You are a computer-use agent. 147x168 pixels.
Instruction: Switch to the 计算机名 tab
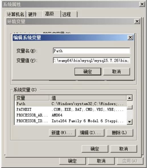click(x=15, y=14)
